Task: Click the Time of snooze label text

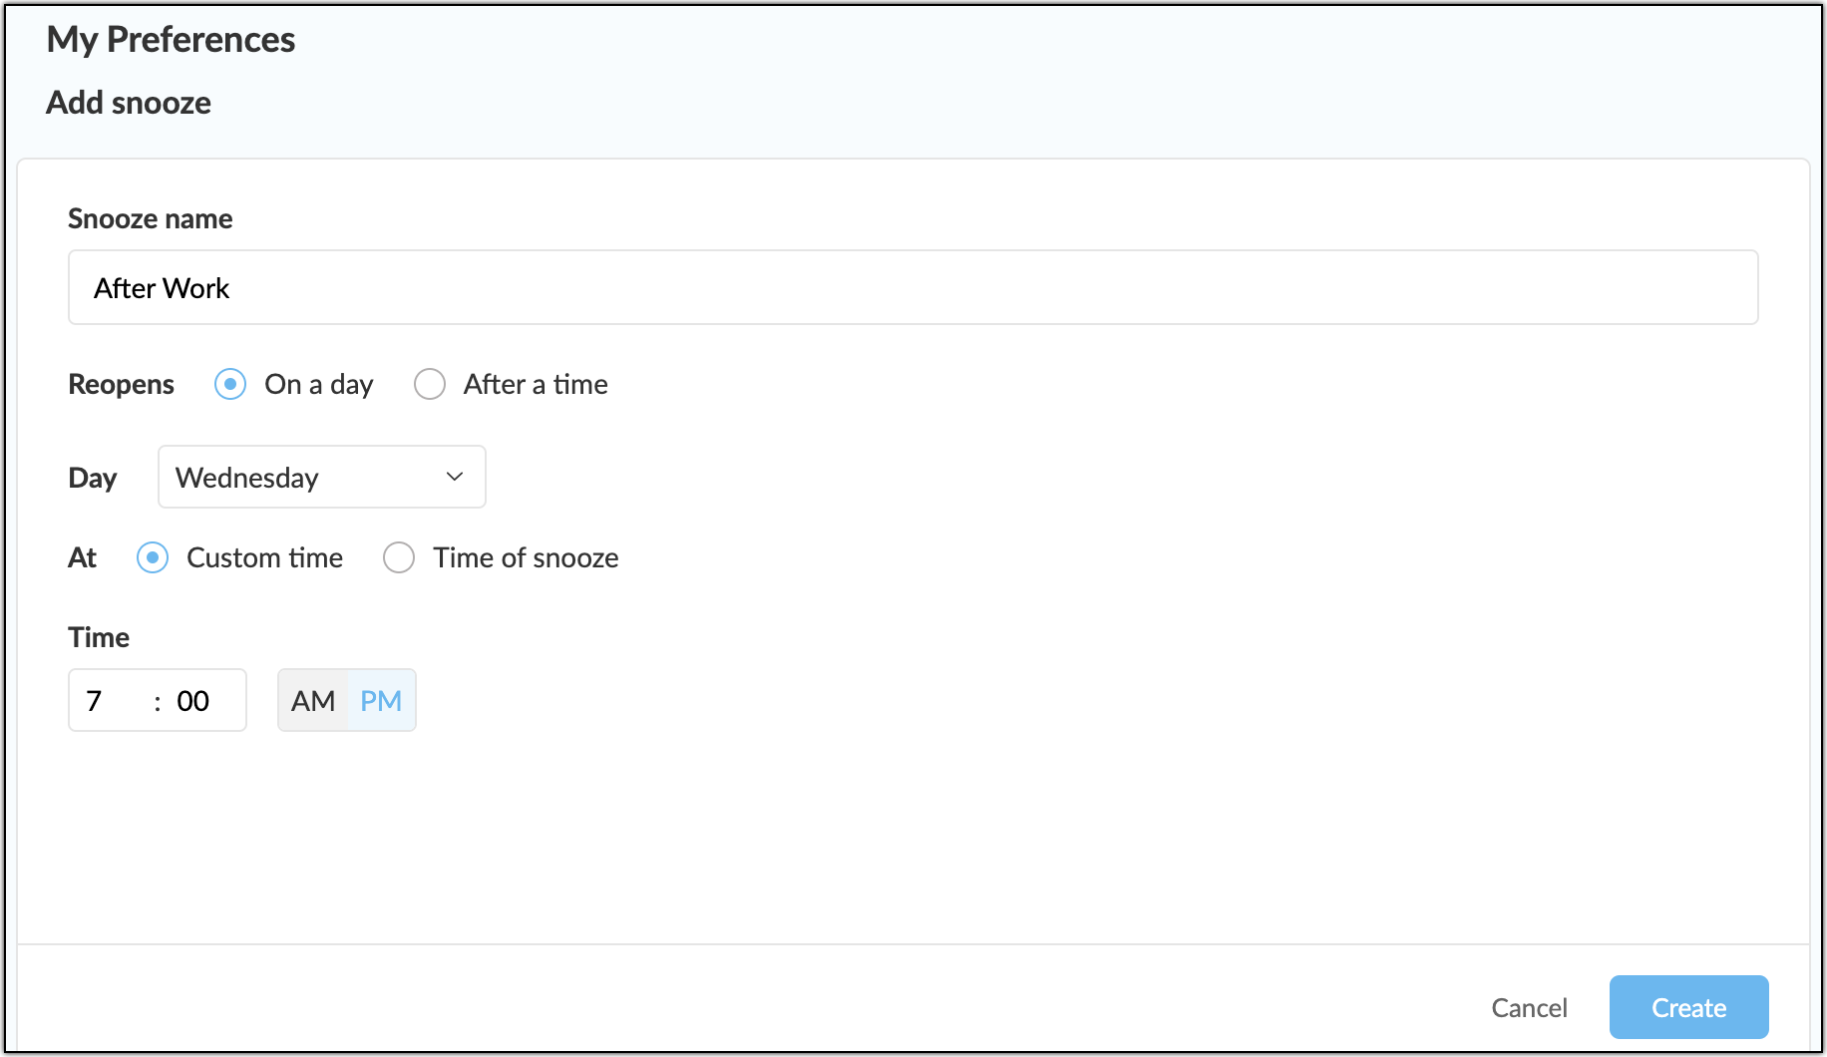Action: point(526,557)
